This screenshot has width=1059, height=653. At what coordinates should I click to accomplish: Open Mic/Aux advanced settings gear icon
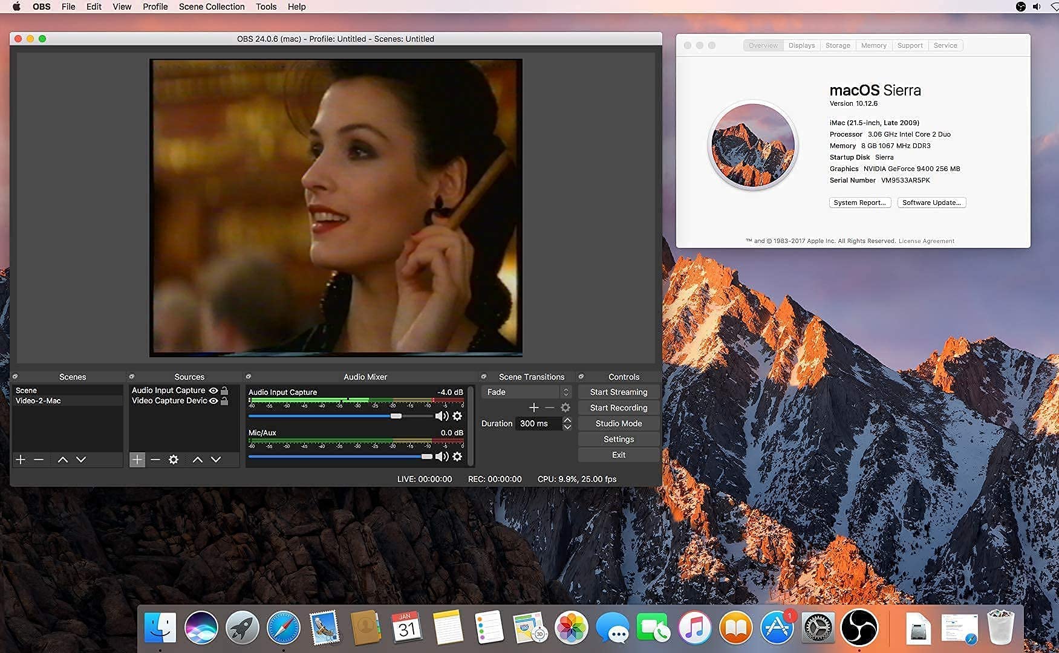click(x=458, y=456)
